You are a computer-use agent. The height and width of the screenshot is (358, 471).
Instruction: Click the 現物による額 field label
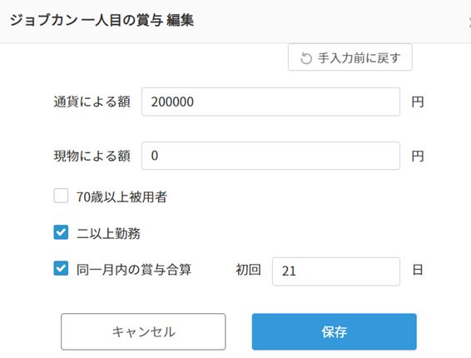[x=92, y=156]
